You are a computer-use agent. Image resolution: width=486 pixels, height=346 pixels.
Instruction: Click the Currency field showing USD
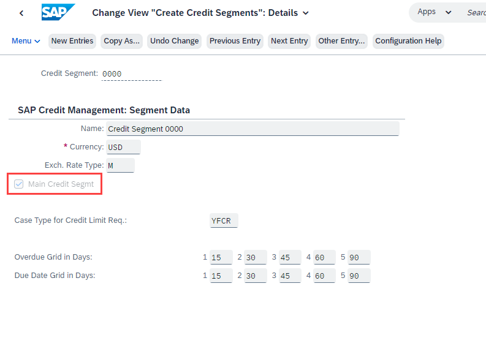click(x=123, y=147)
